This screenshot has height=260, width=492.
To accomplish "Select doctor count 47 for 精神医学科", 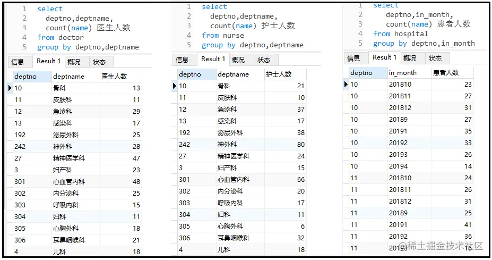I will tap(121, 158).
